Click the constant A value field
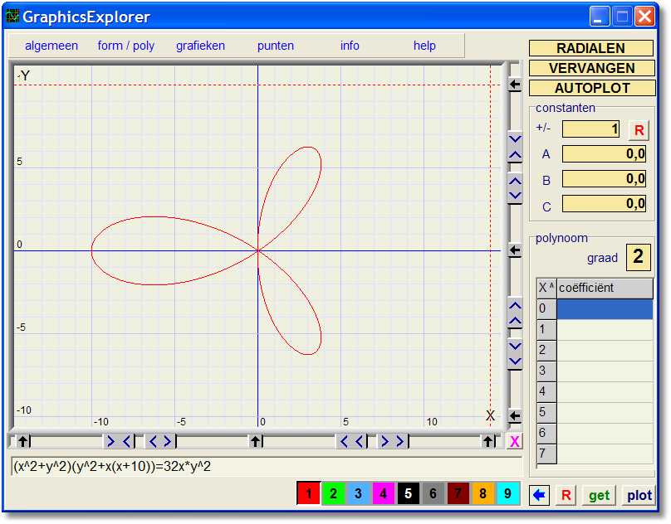 click(x=604, y=154)
